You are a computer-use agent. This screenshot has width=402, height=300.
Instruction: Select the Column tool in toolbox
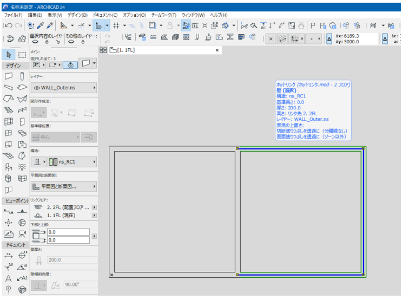coord(22,76)
